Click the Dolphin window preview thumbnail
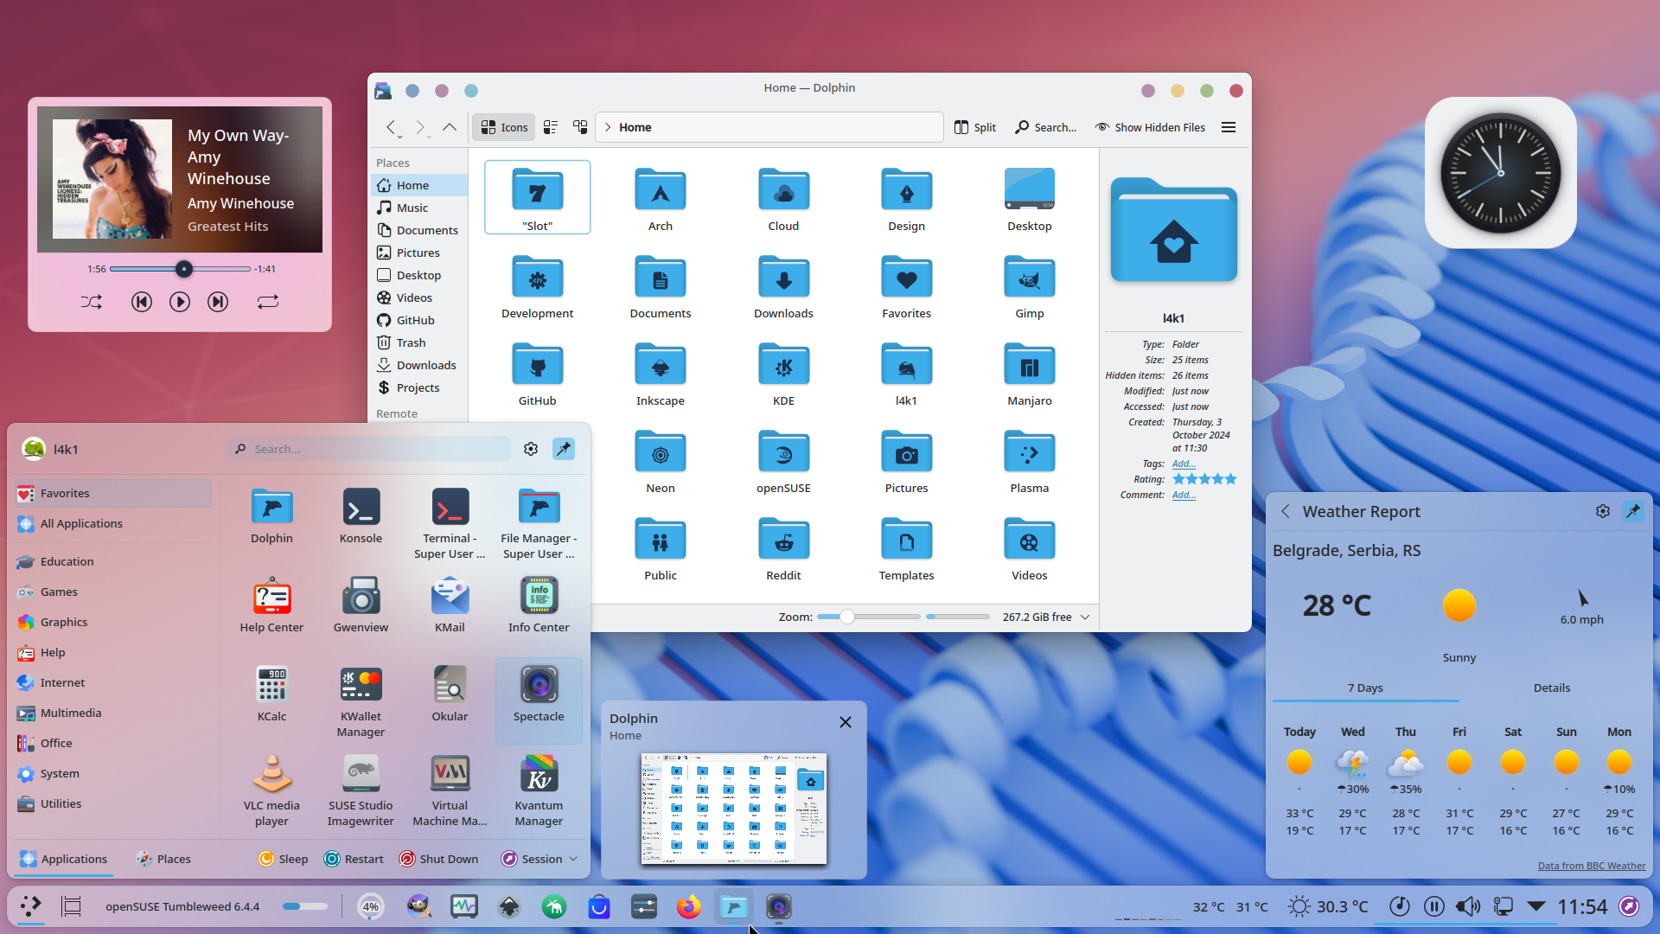Image resolution: width=1660 pixels, height=934 pixels. (733, 809)
